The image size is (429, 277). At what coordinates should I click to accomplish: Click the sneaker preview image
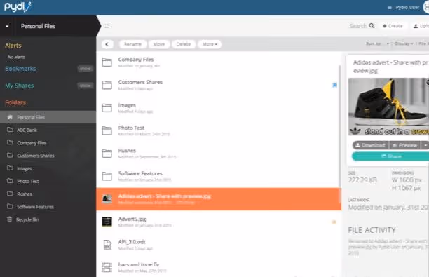(388, 107)
